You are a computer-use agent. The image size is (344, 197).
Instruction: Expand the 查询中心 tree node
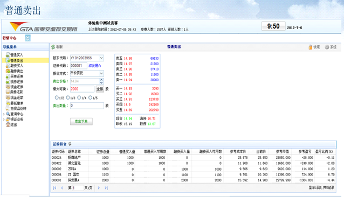tap(4, 114)
